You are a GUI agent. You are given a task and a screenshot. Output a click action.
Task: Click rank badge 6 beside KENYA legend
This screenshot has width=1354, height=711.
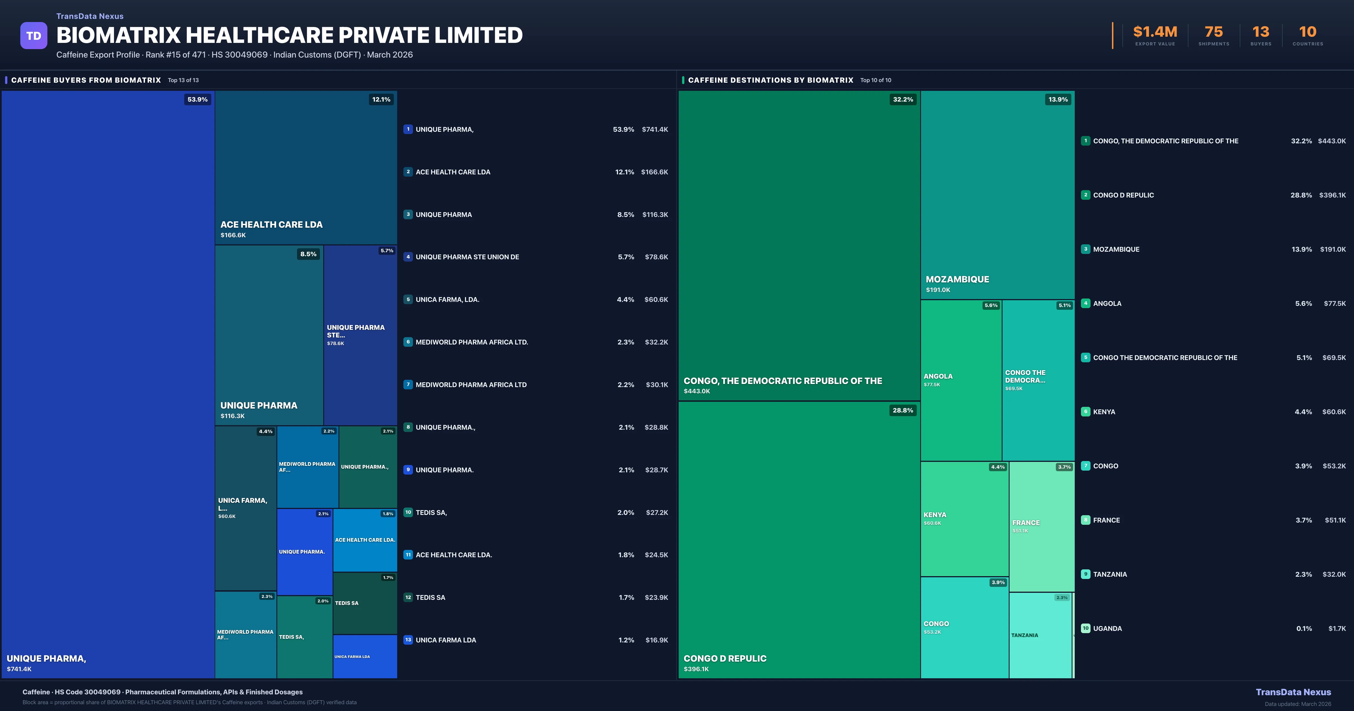coord(1085,412)
